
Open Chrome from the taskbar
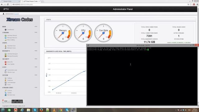coord(61,110)
